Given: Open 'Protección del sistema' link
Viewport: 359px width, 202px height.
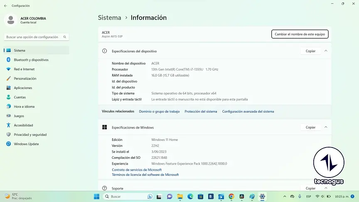Looking at the screenshot, I should pyautogui.click(x=201, y=111).
